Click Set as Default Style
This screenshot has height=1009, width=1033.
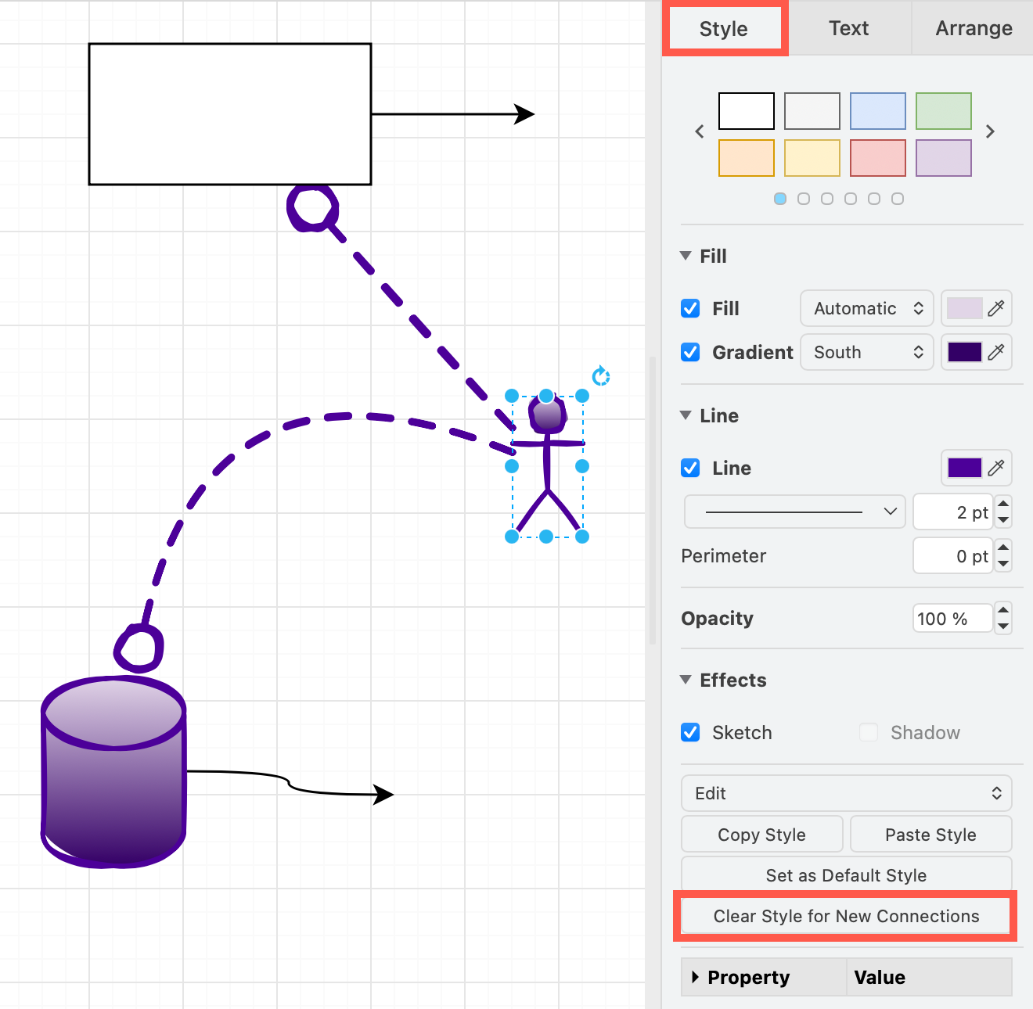[x=847, y=875]
